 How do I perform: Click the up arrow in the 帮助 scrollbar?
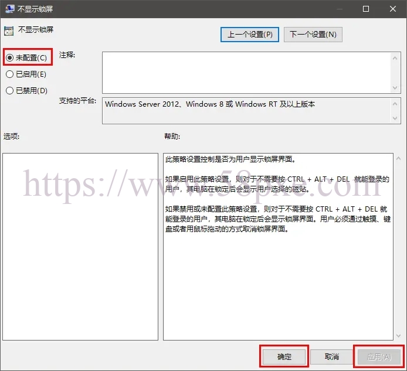pos(398,158)
